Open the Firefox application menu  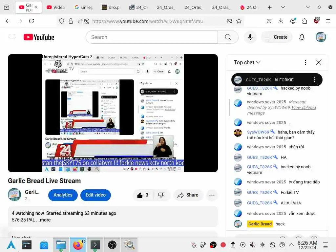328,21
